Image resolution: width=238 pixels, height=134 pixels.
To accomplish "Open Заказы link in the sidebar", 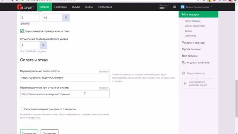I will coord(188,31).
